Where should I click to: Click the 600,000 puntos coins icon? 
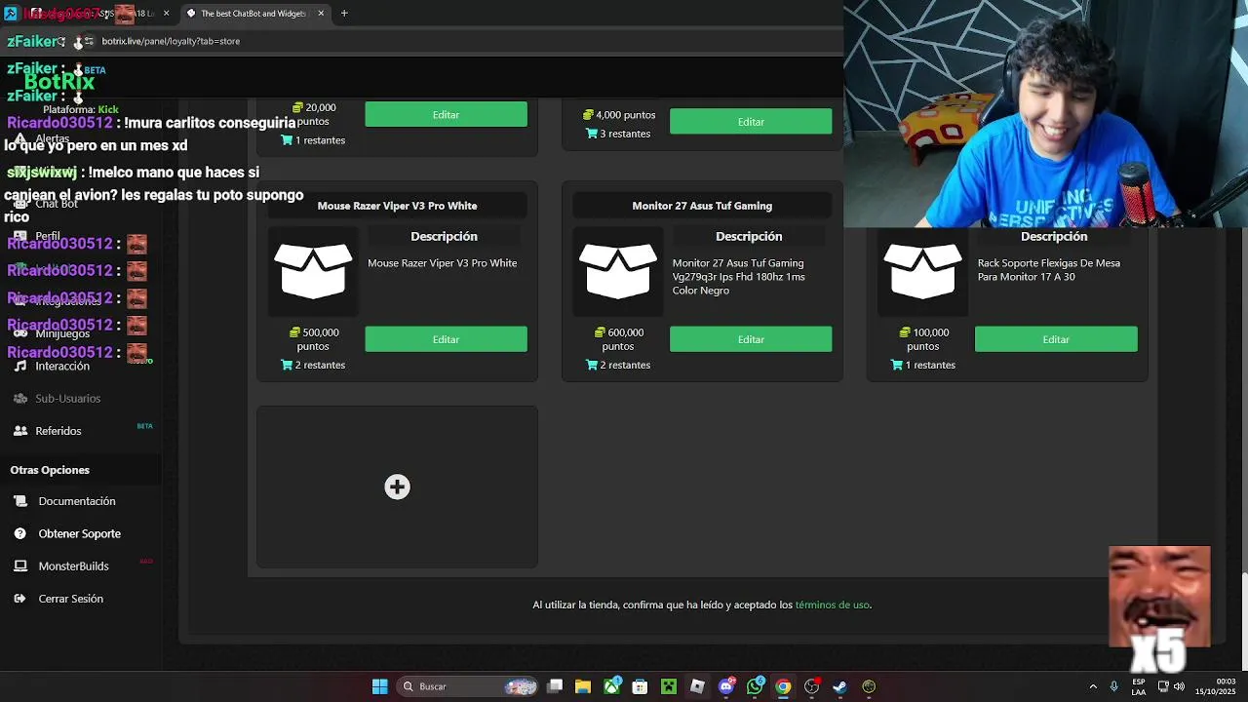[601, 332]
